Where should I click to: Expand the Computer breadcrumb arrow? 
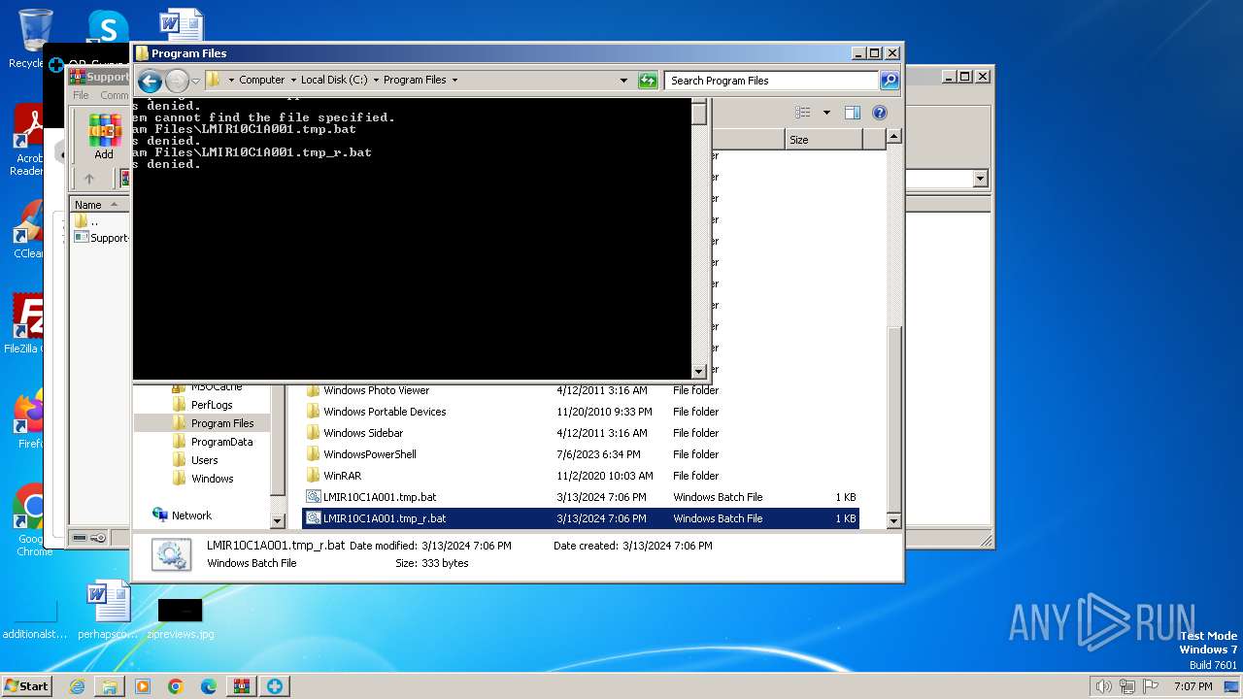[x=293, y=81]
